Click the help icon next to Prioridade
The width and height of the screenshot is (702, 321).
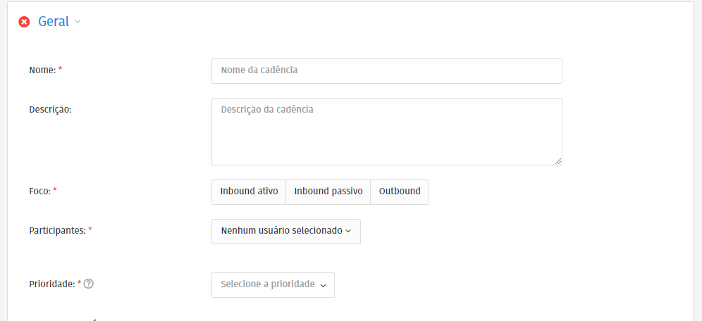click(x=89, y=284)
